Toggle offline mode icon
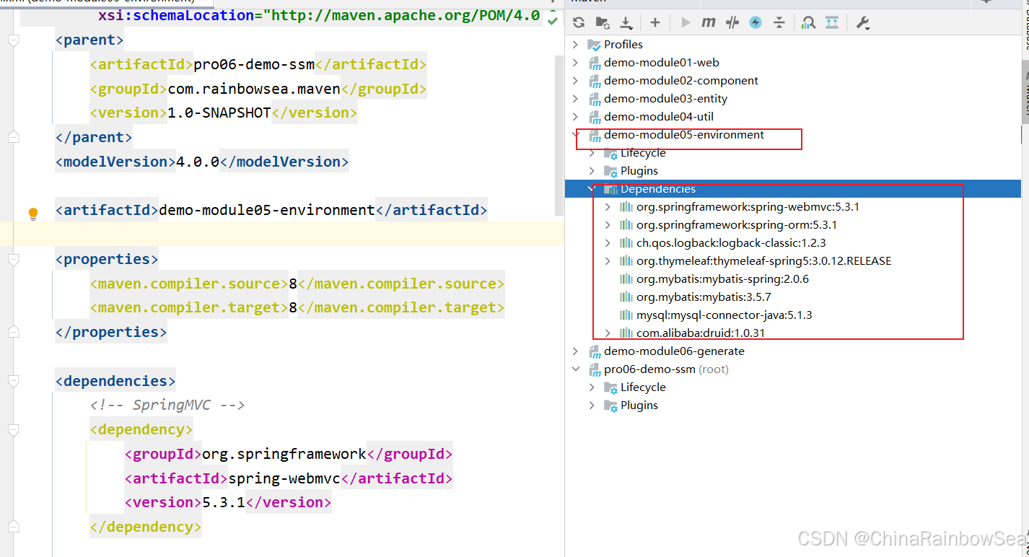This screenshot has width=1029, height=557. tap(732, 22)
